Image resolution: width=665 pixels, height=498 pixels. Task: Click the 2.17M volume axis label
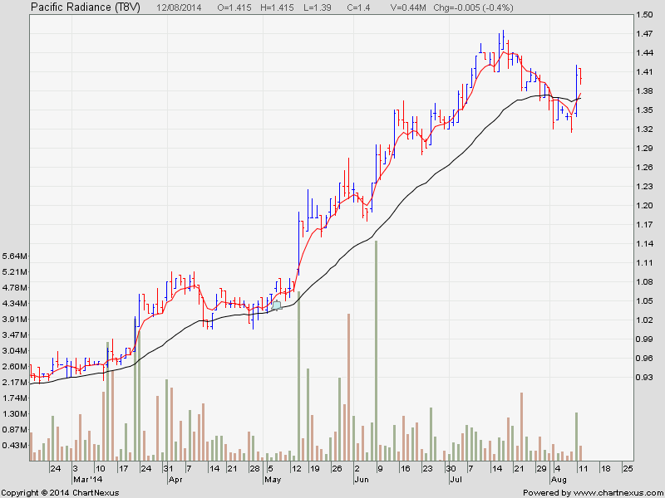(15, 383)
